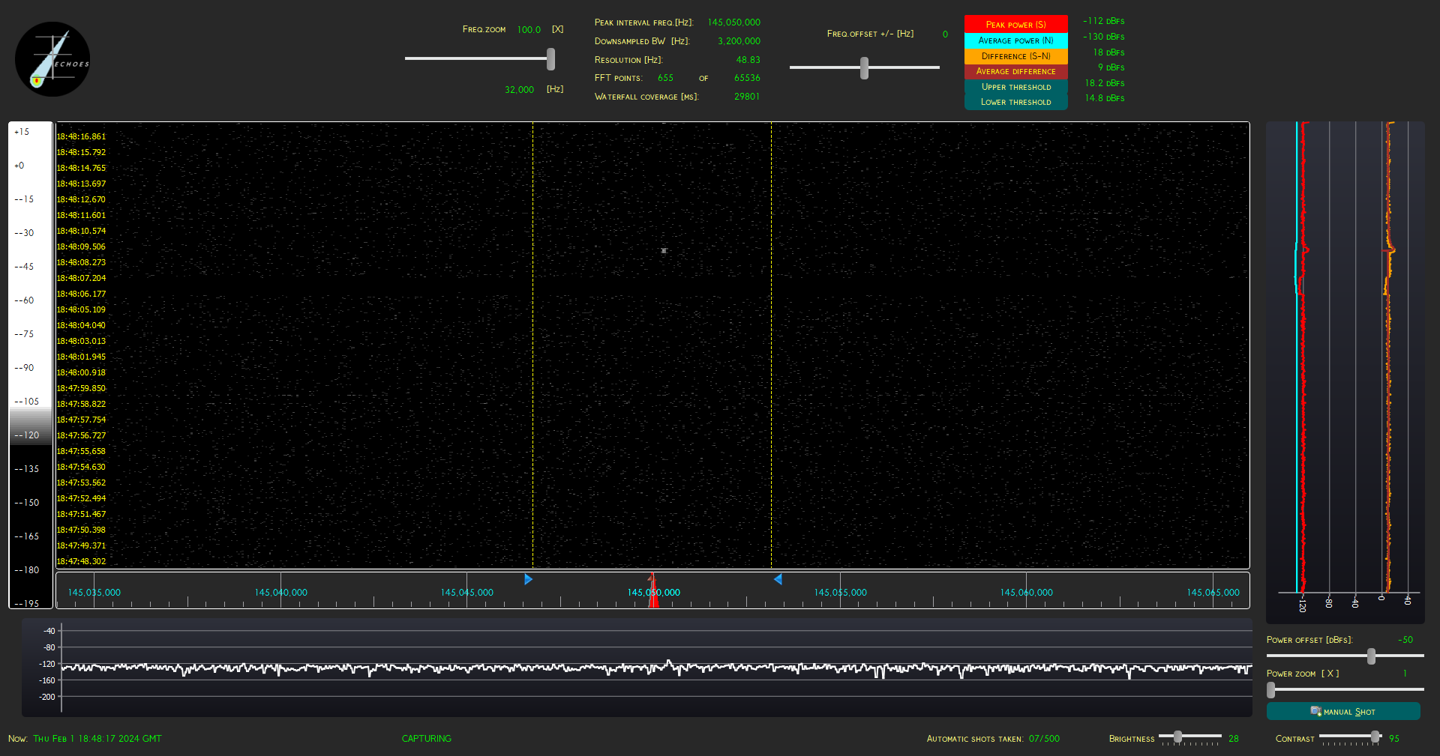
Task: Click the 18:48:16.861 waterfall timestamp
Action: 81,136
